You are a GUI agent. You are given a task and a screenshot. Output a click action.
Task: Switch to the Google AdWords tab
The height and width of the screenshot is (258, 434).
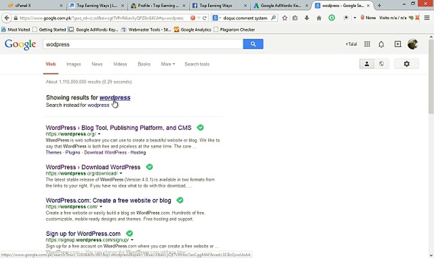(281, 5)
